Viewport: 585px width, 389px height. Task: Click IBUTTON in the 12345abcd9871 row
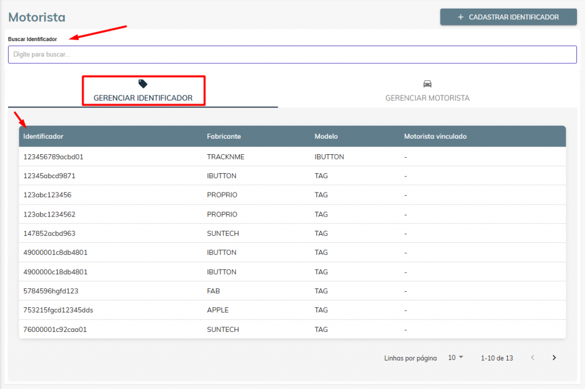(x=222, y=176)
